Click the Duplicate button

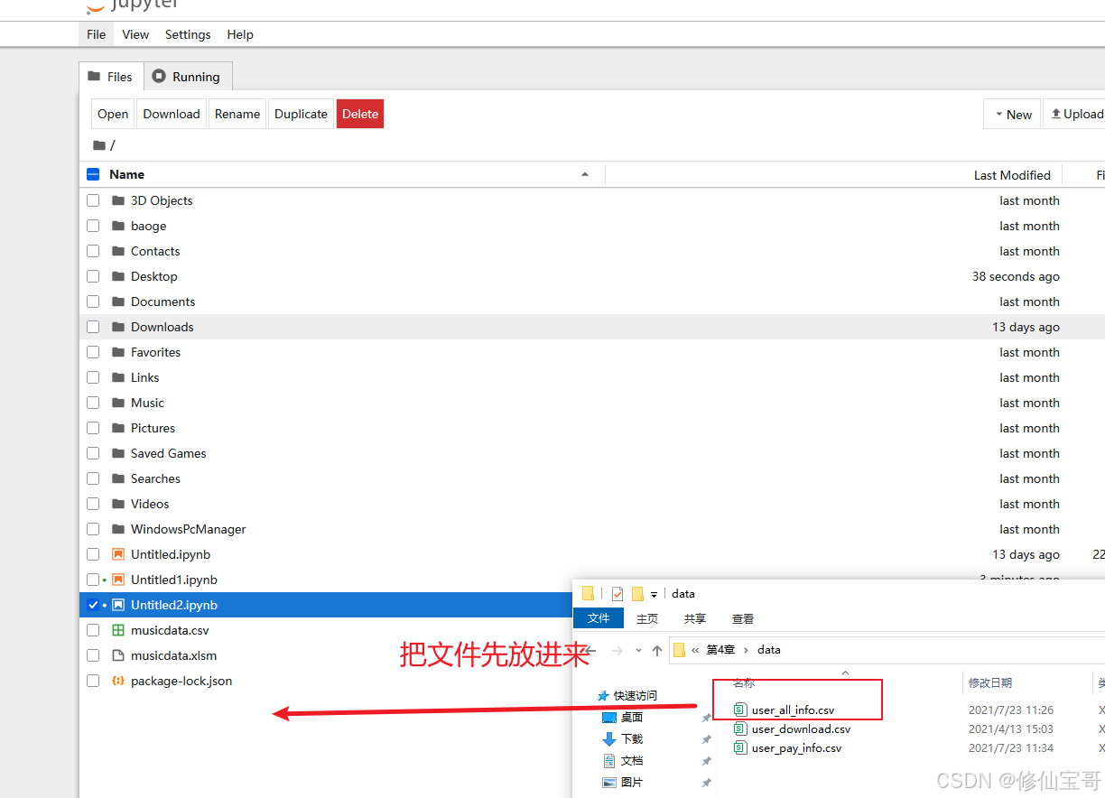301,114
